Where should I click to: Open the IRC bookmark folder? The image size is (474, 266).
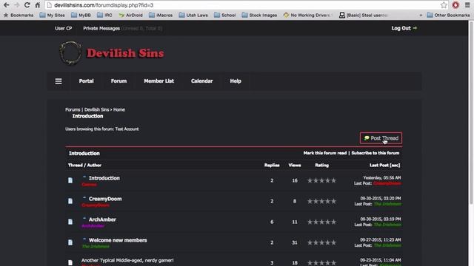[x=104, y=15]
